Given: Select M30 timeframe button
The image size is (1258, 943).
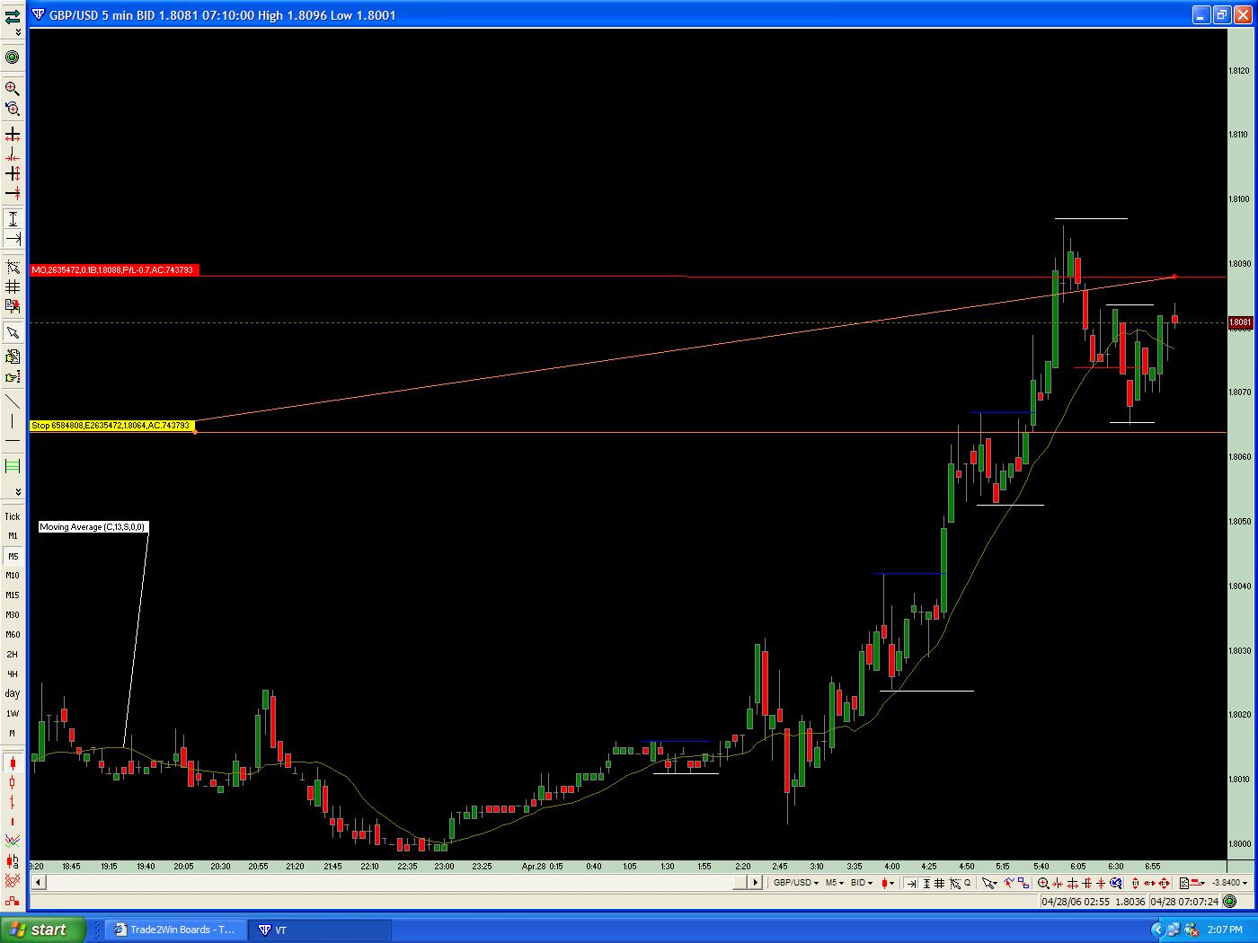Looking at the screenshot, I should click(13, 615).
